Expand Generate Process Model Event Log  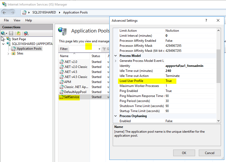pos(116,61)
